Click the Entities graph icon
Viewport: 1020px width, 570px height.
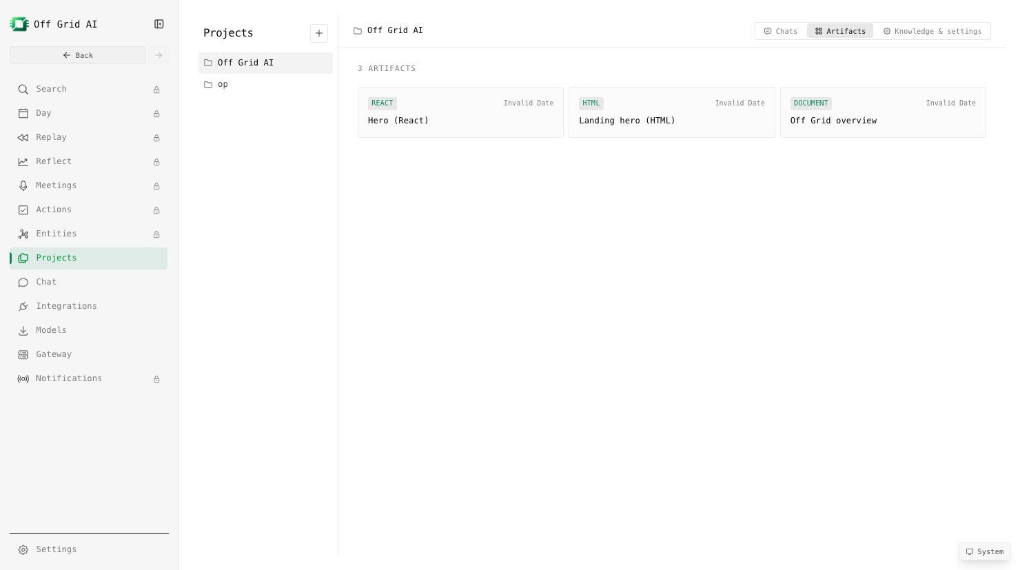click(23, 234)
